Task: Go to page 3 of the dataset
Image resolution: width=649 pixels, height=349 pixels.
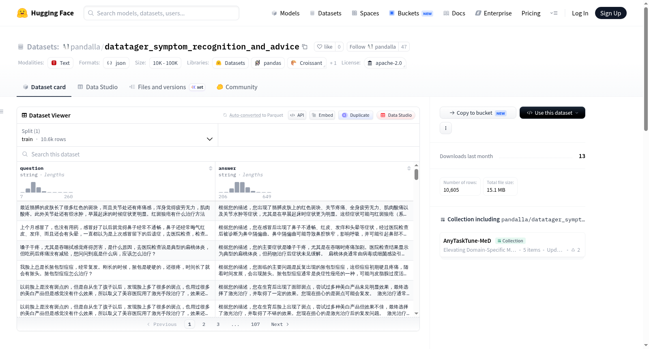Action: click(218, 324)
